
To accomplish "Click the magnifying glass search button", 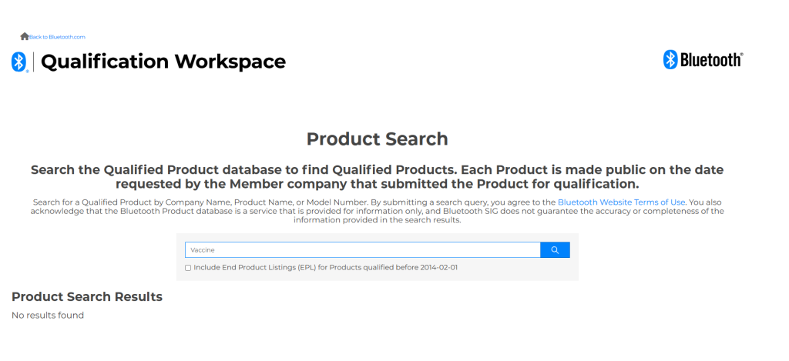I will pos(555,250).
